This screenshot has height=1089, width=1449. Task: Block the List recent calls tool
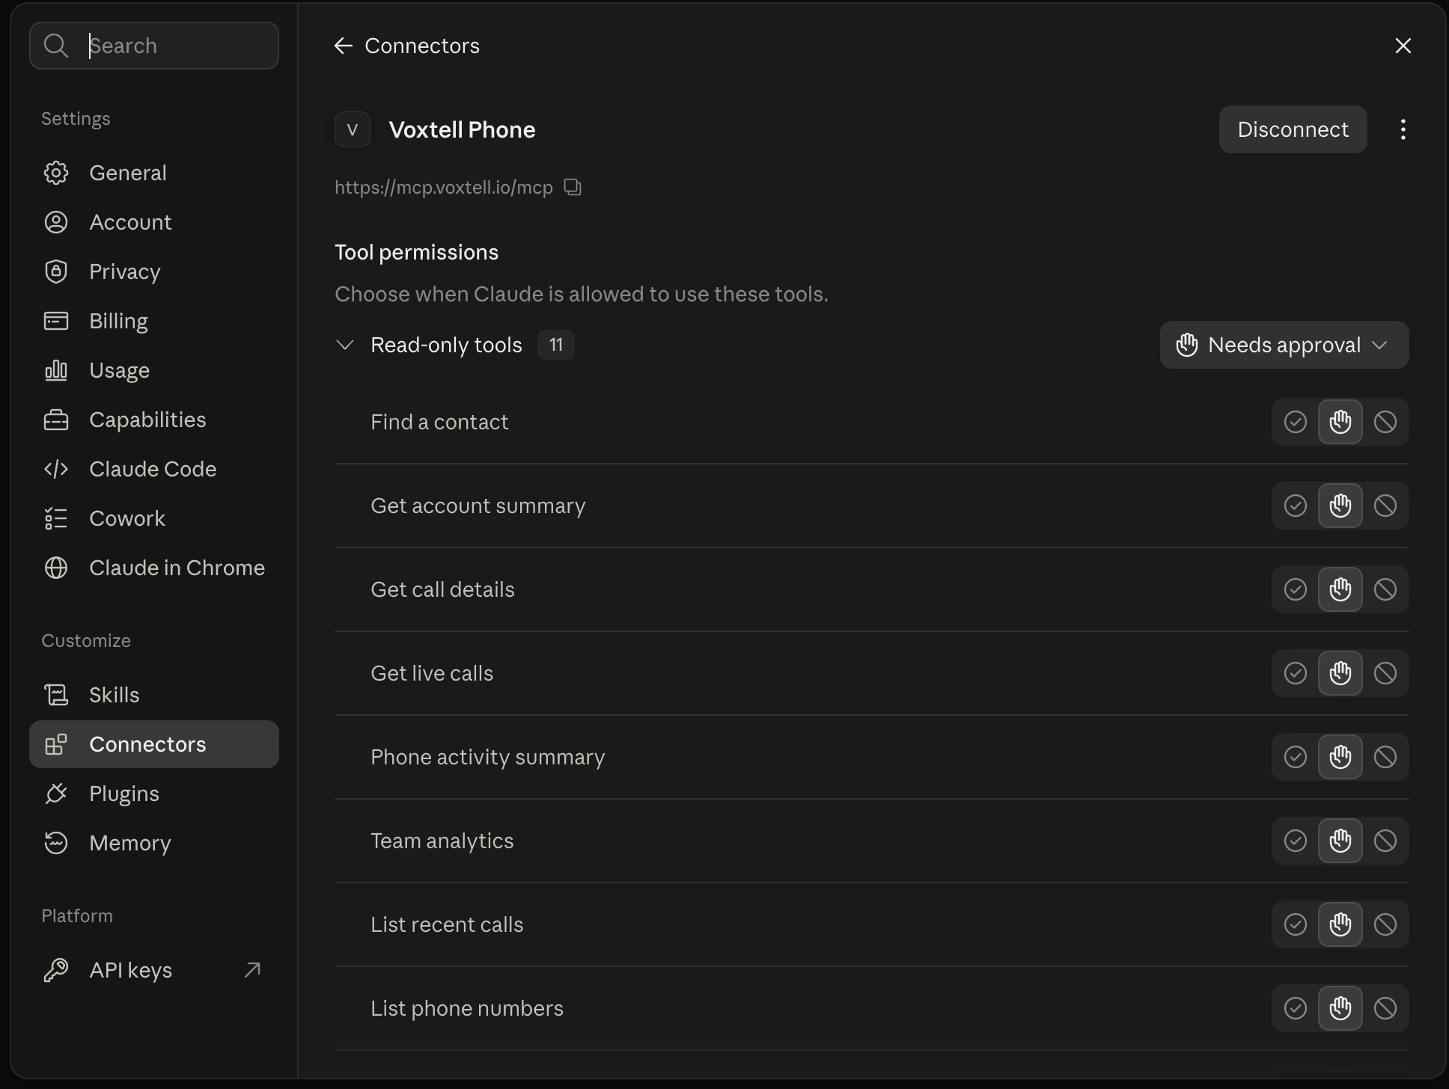(1385, 924)
